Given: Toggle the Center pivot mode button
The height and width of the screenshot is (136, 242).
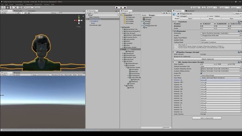Looking at the screenshot, I should click(x=28, y=8).
